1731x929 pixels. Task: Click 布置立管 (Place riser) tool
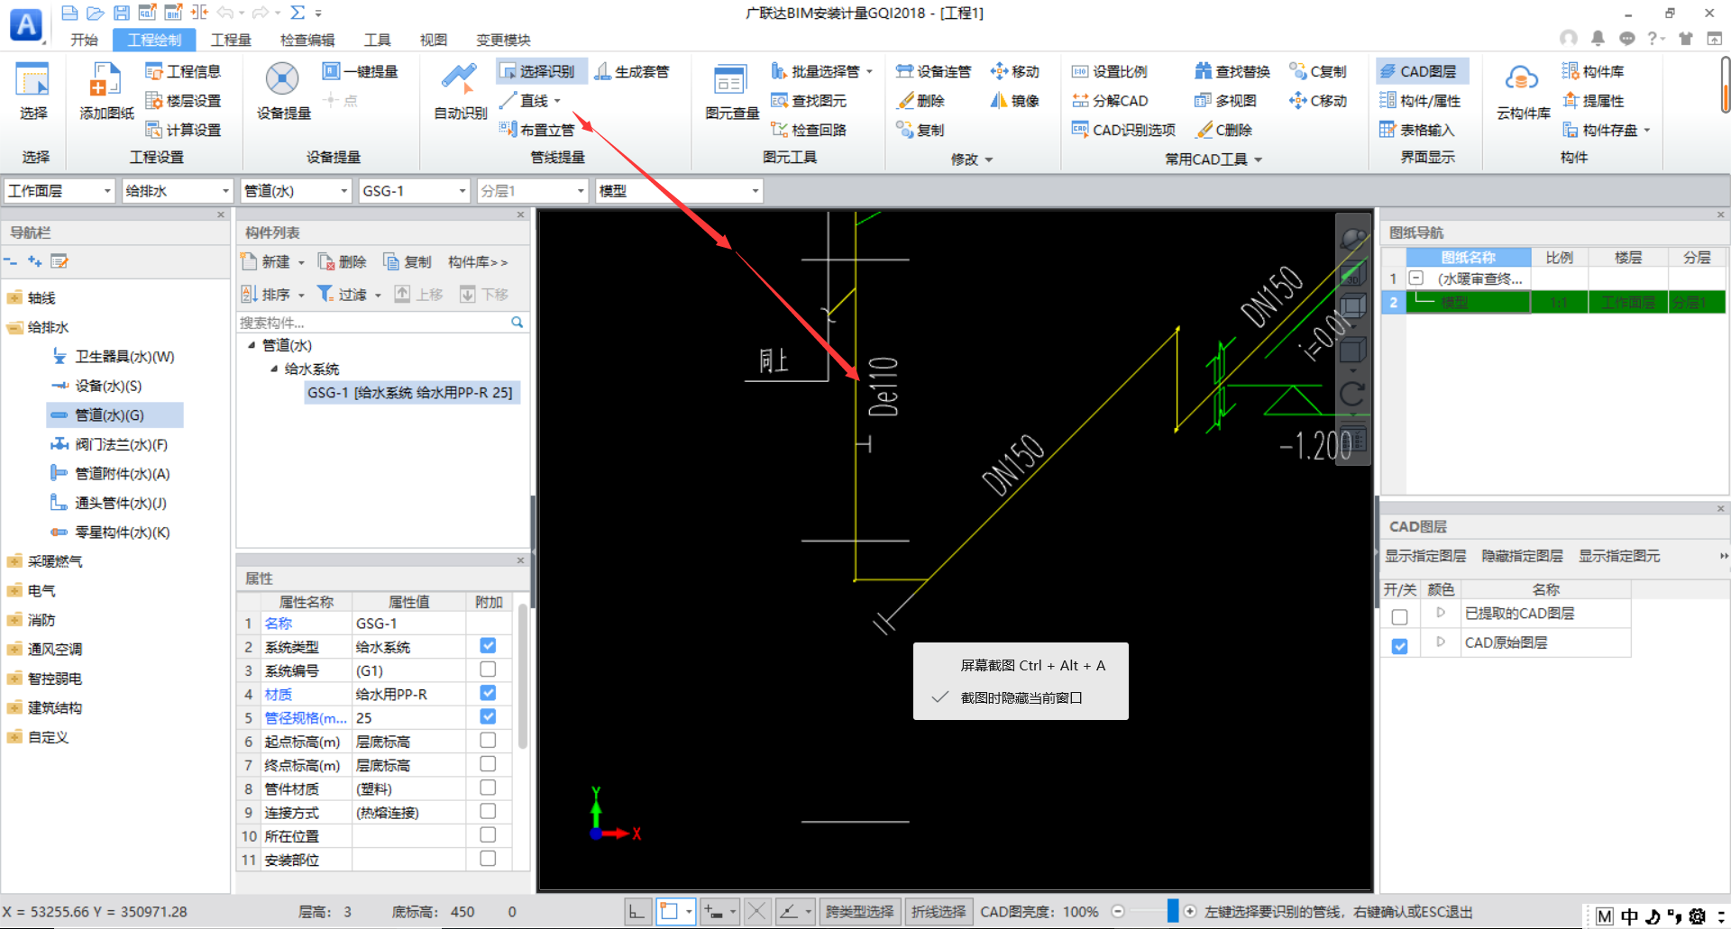point(537,130)
